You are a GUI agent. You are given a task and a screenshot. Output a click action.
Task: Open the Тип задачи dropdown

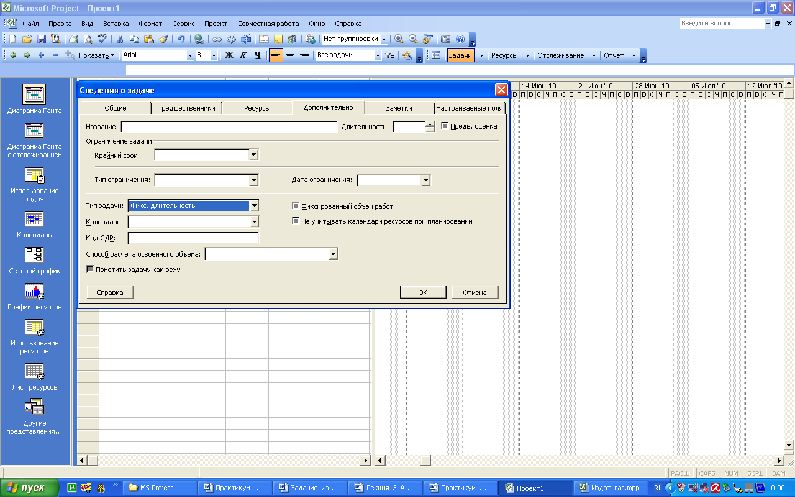(x=253, y=206)
